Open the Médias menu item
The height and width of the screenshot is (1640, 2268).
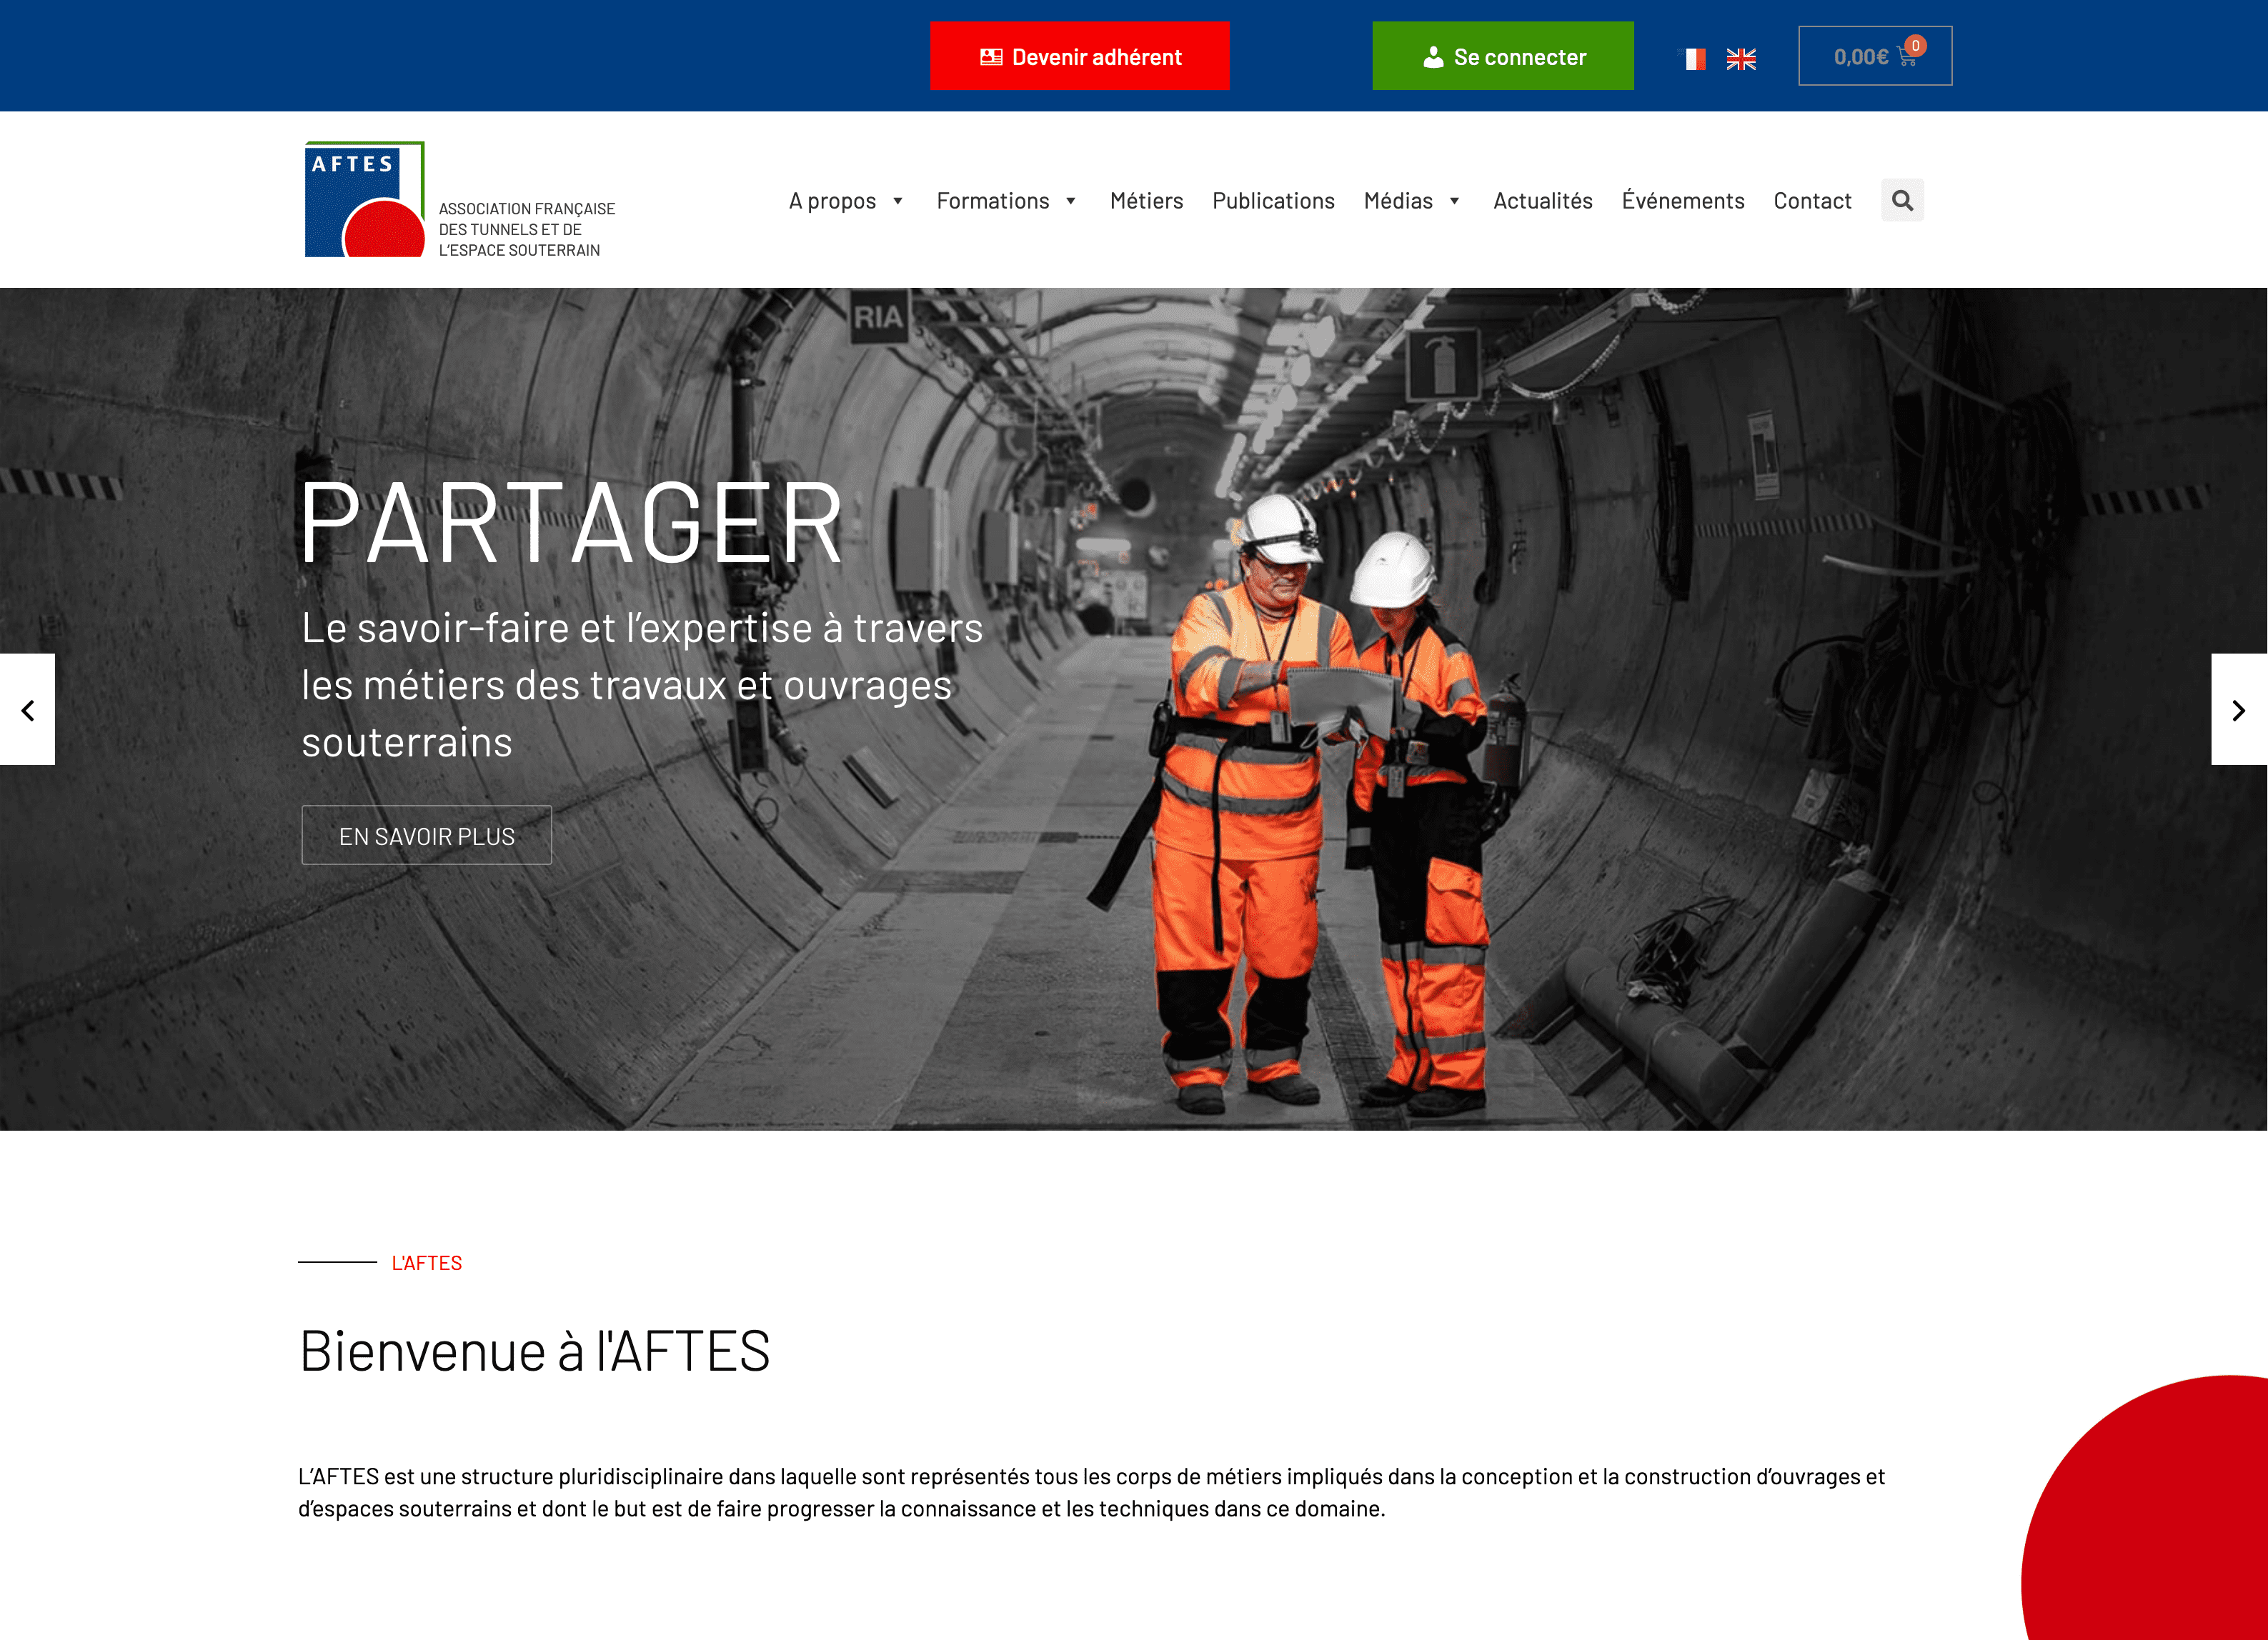click(1398, 201)
